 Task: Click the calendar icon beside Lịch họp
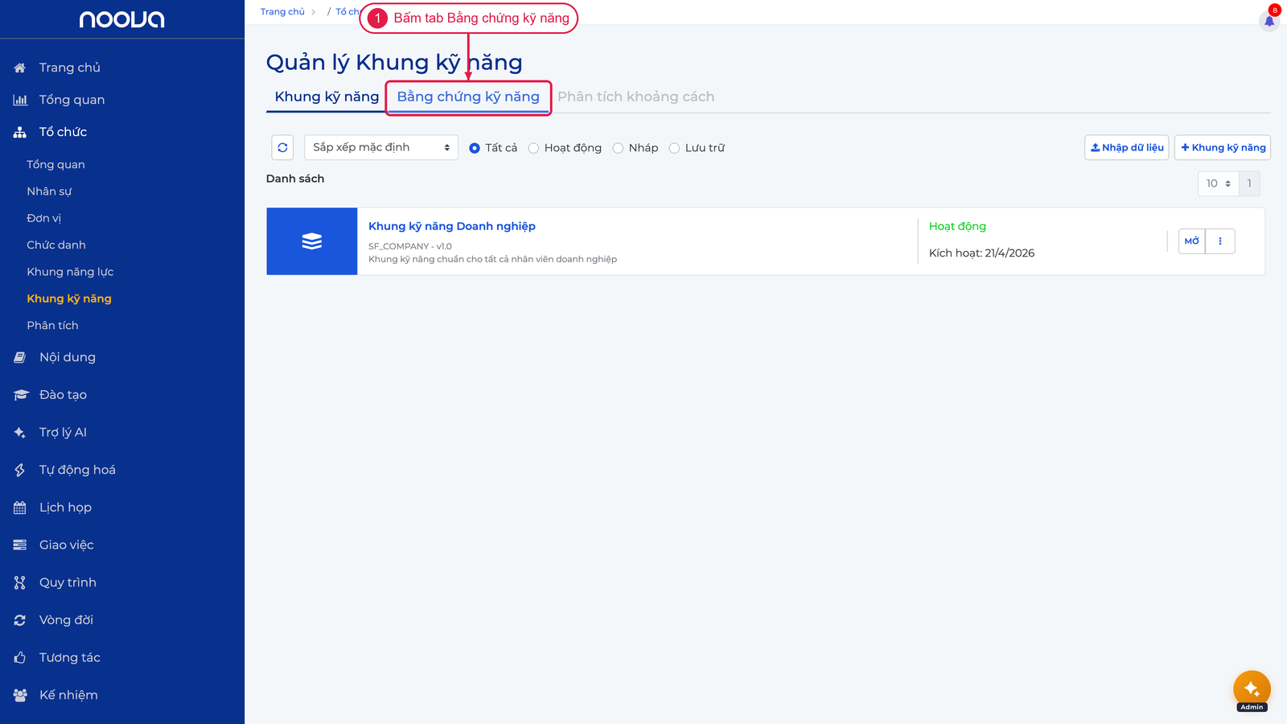pyautogui.click(x=20, y=508)
